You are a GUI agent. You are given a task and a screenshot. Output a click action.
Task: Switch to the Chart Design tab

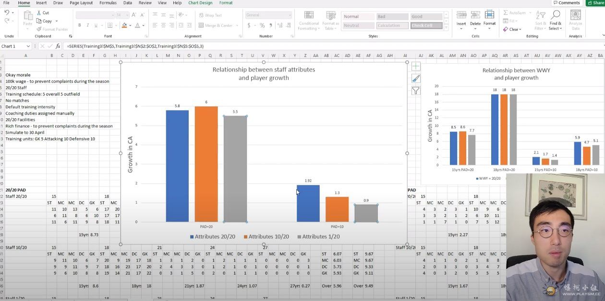pyautogui.click(x=200, y=3)
